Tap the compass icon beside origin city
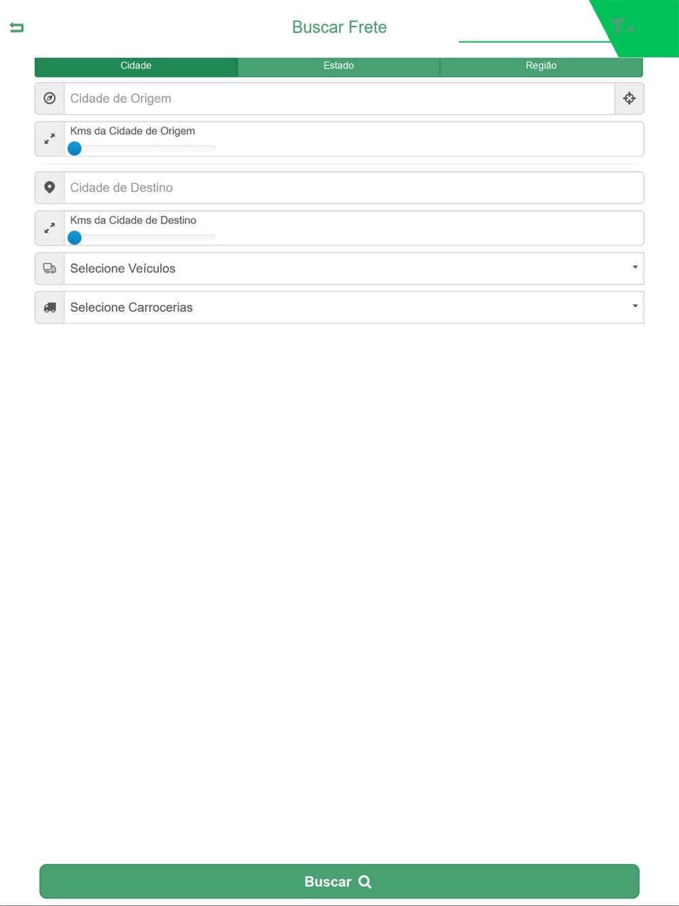 [x=50, y=98]
